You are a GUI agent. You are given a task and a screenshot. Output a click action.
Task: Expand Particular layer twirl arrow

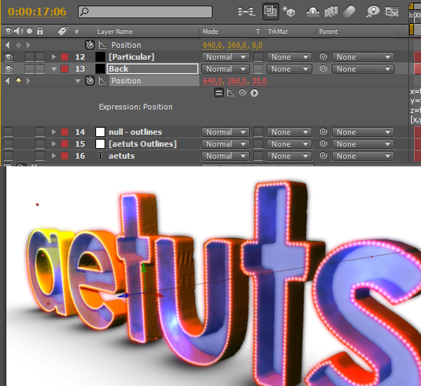54,57
